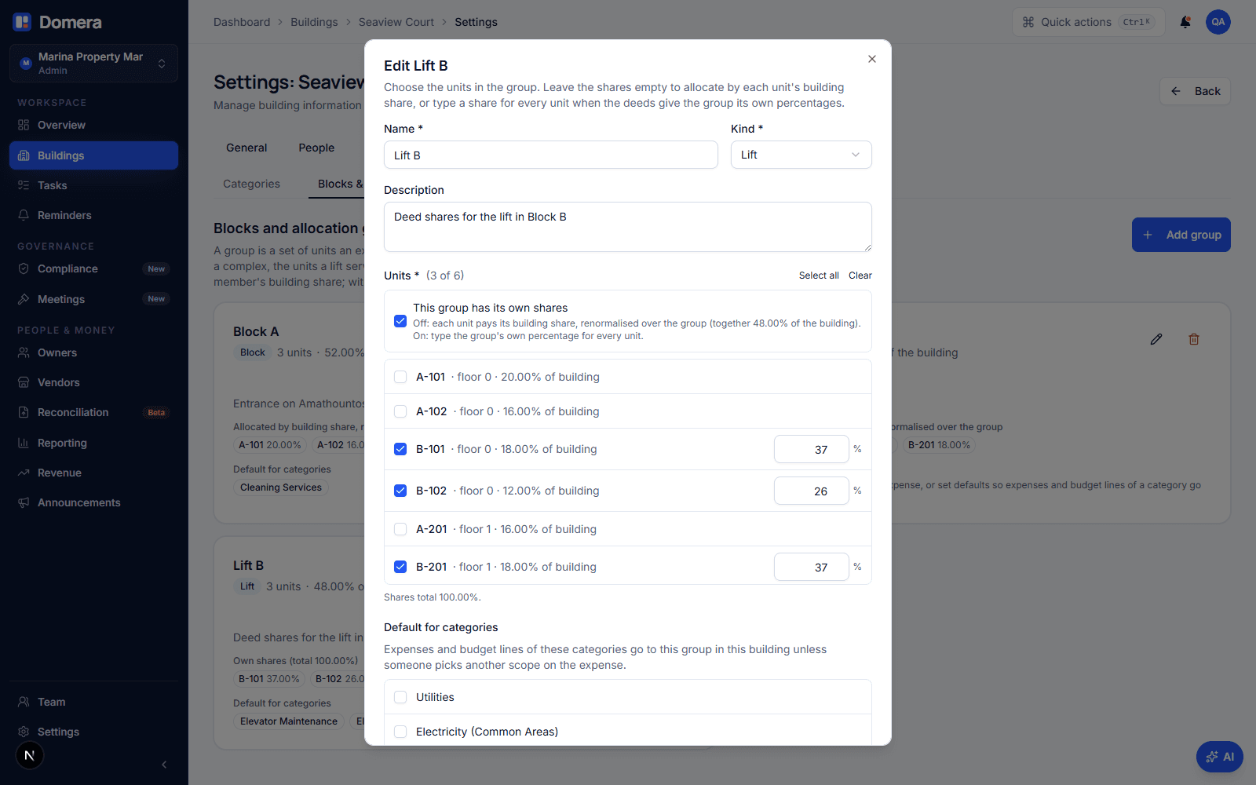Click the Reminders bell icon in sidebar

click(24, 215)
